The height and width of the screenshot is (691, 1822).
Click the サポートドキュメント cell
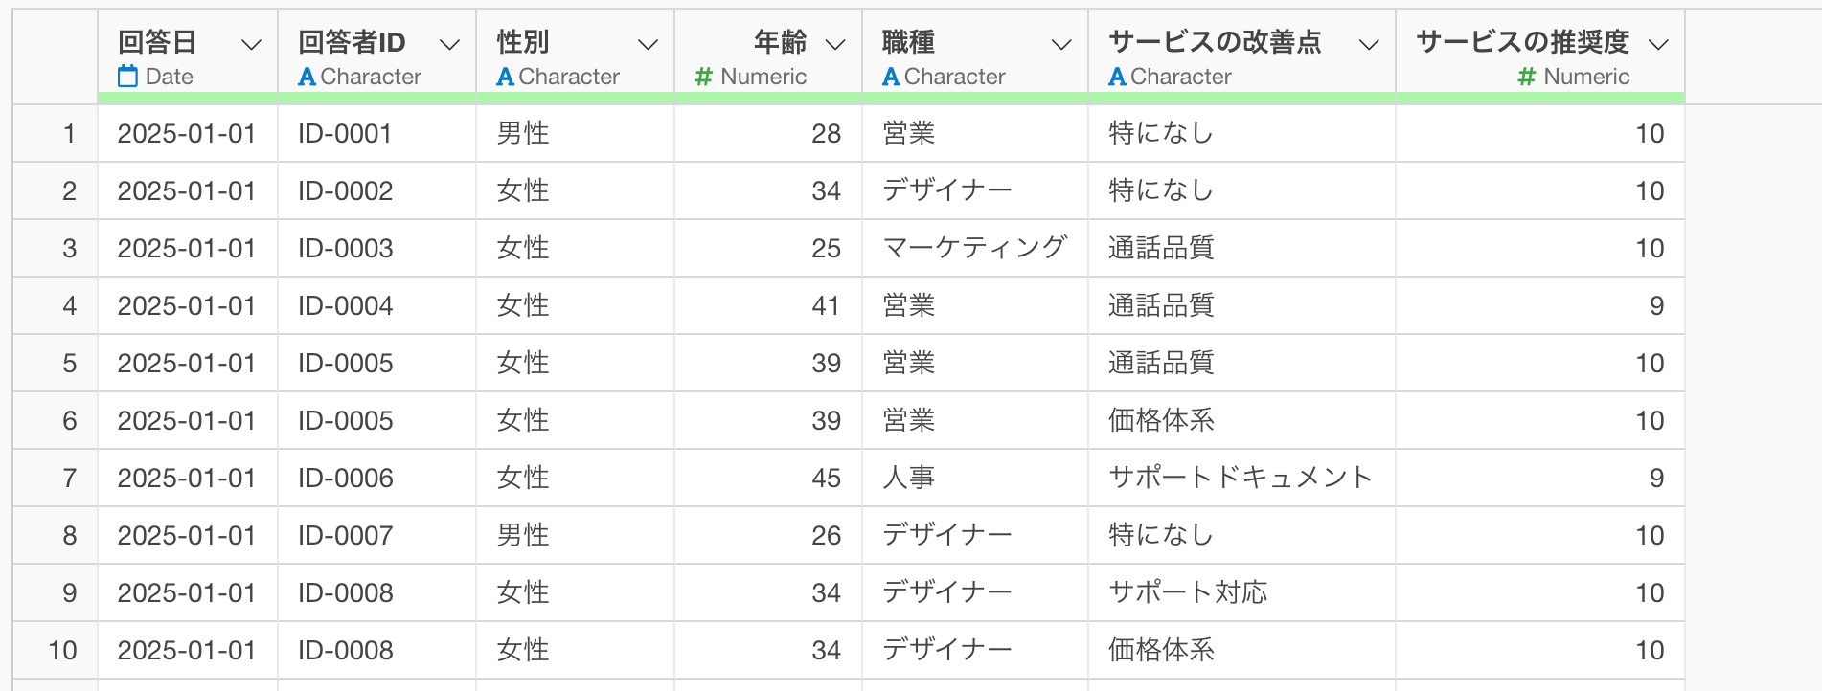point(1240,478)
